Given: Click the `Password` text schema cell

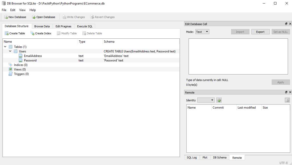Looking at the screenshot, I should coord(113,60).
